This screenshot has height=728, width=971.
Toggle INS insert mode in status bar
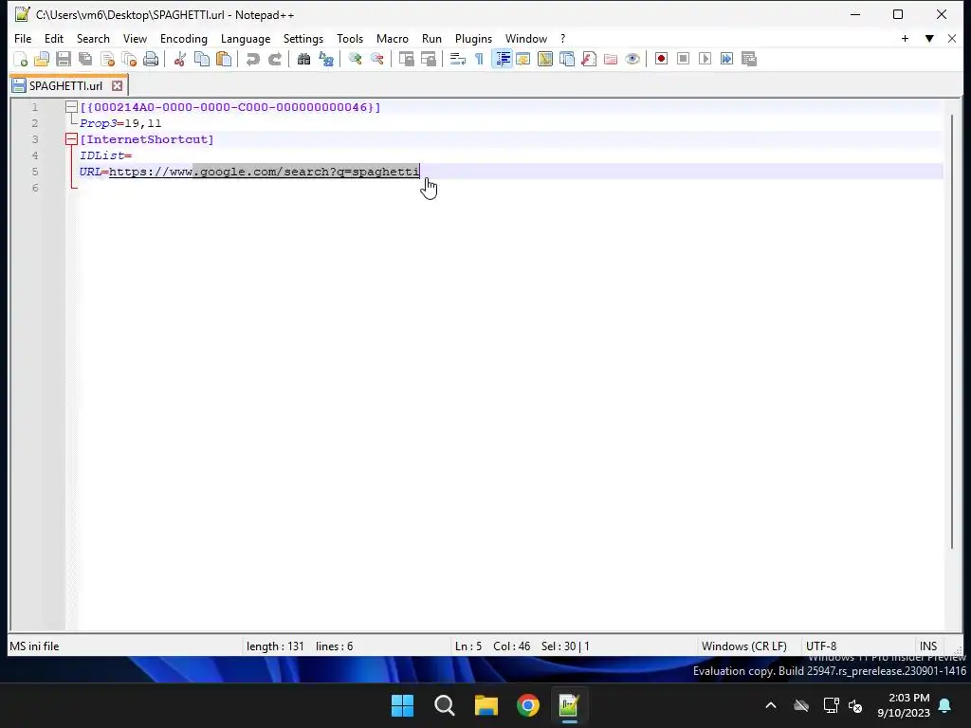[928, 646]
